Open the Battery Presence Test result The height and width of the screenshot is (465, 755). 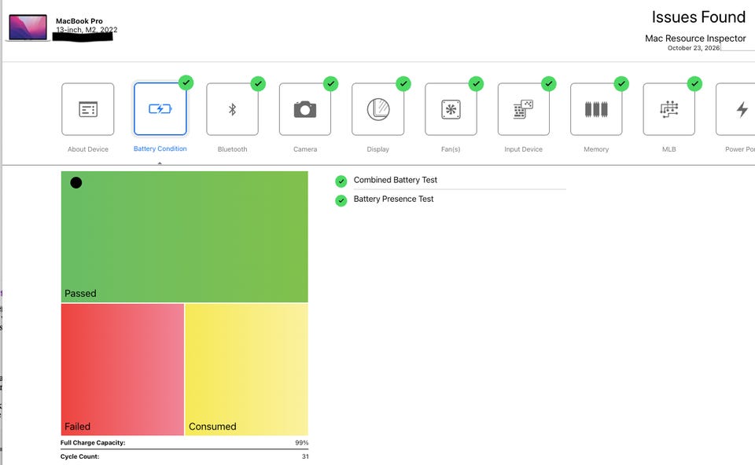pyautogui.click(x=393, y=199)
